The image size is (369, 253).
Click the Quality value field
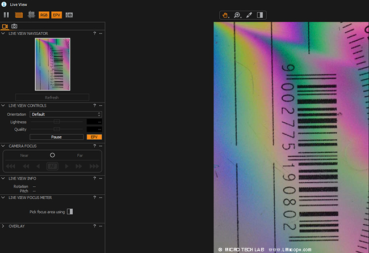(94, 129)
